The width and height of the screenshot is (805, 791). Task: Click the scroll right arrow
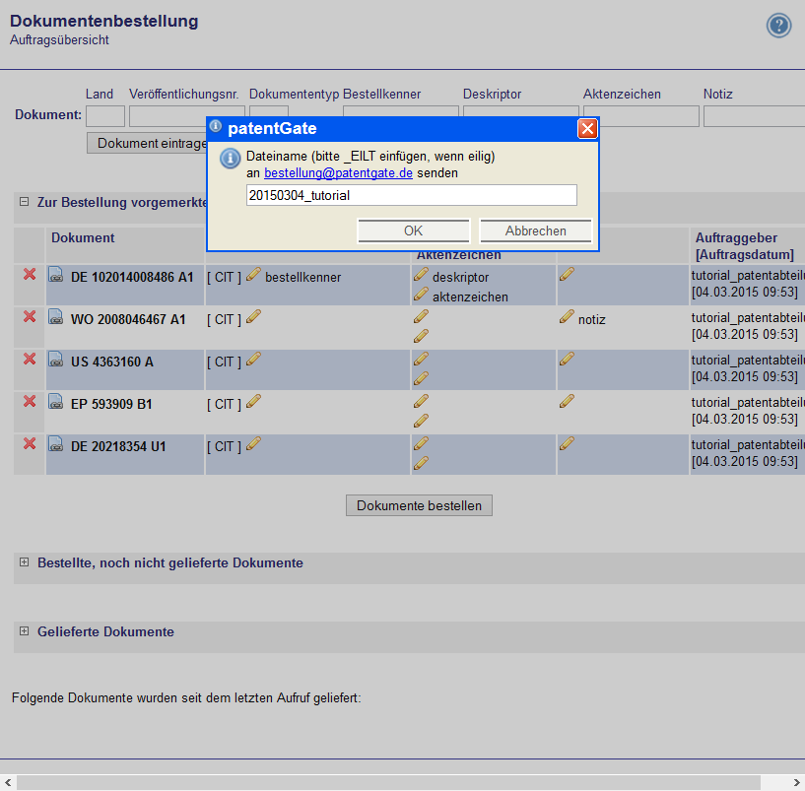[x=796, y=783]
